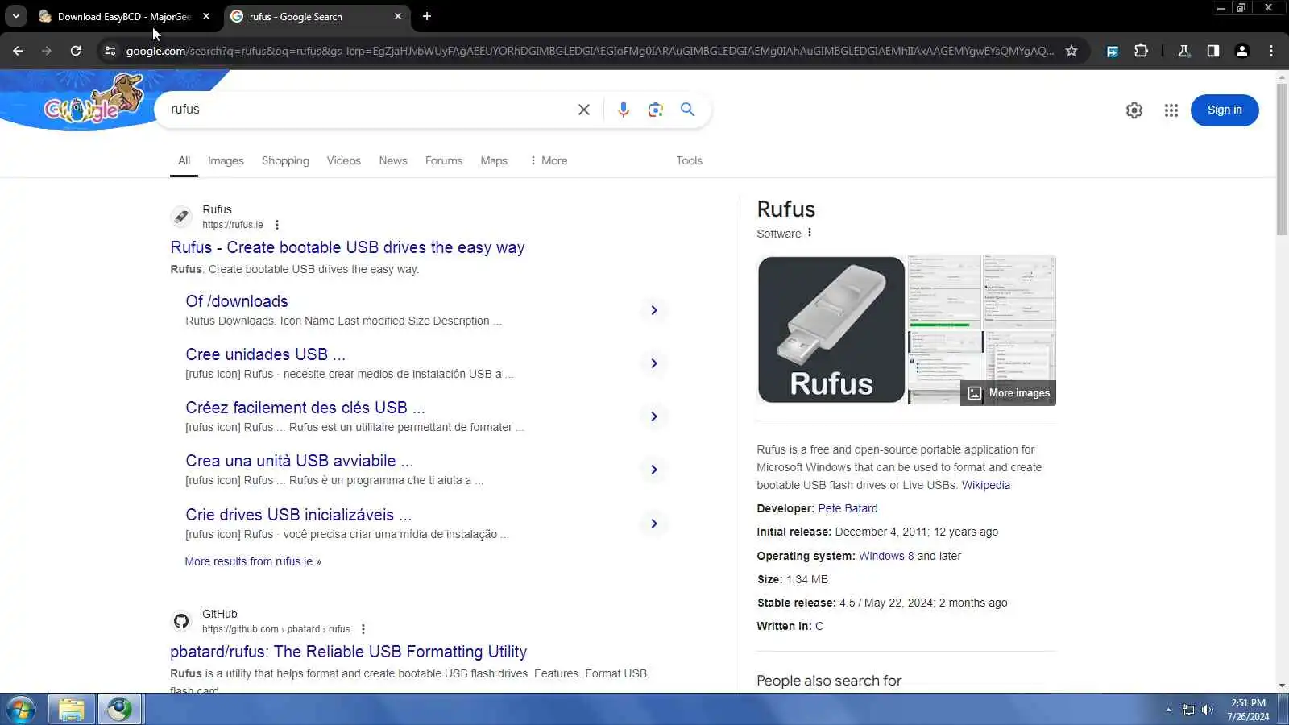The width and height of the screenshot is (1289, 725).
Task: Open site information icon in address bar
Action: [x=110, y=51]
